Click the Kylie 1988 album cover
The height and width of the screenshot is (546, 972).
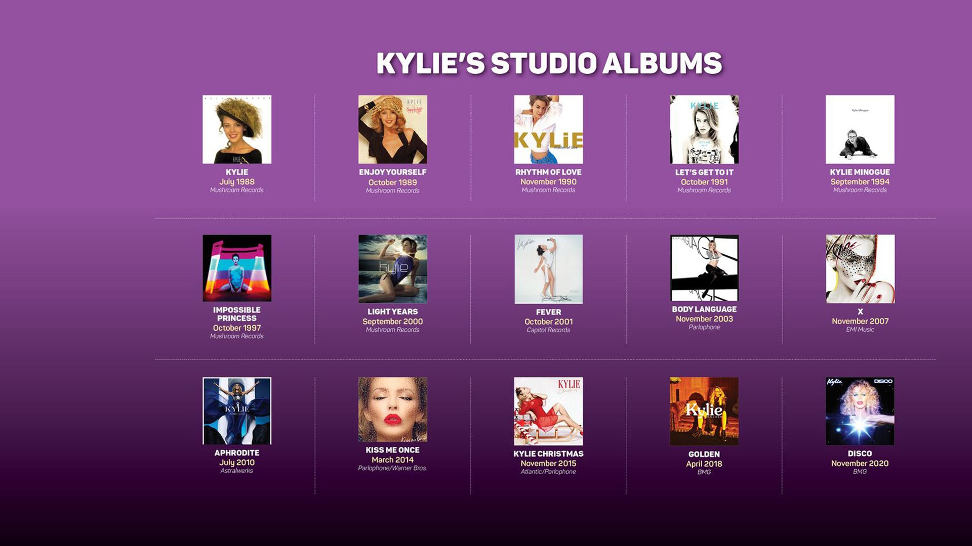pyautogui.click(x=237, y=129)
